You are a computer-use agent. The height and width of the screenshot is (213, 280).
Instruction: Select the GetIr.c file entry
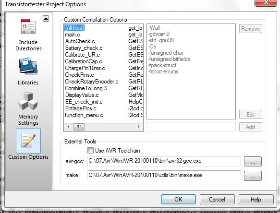(135, 68)
